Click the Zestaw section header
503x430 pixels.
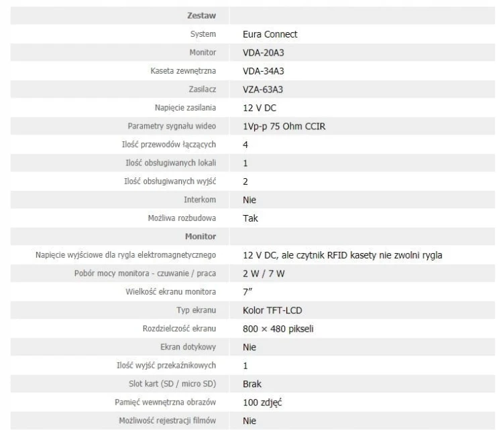click(x=201, y=15)
